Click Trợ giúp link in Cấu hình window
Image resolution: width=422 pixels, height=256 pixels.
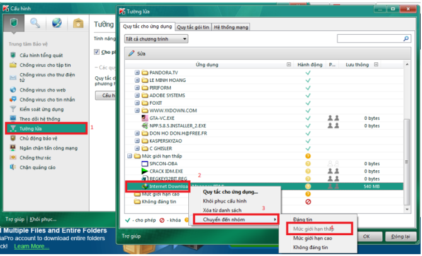click(15, 219)
